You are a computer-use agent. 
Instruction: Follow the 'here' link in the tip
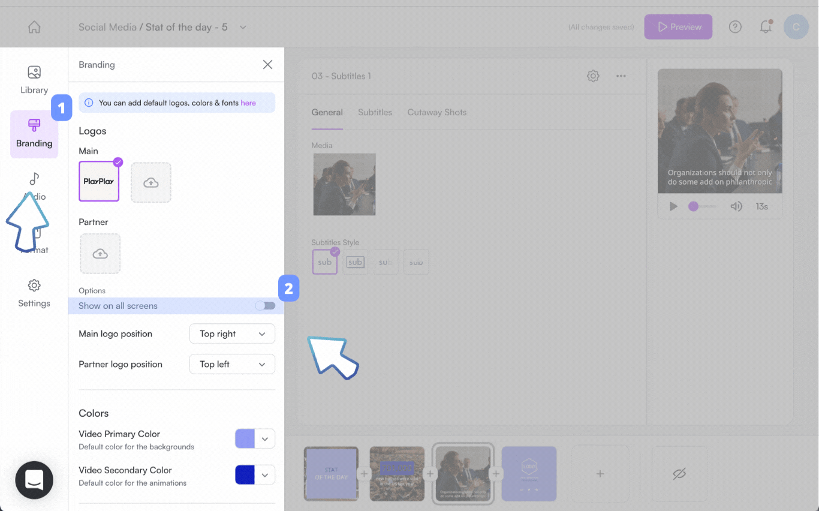248,103
